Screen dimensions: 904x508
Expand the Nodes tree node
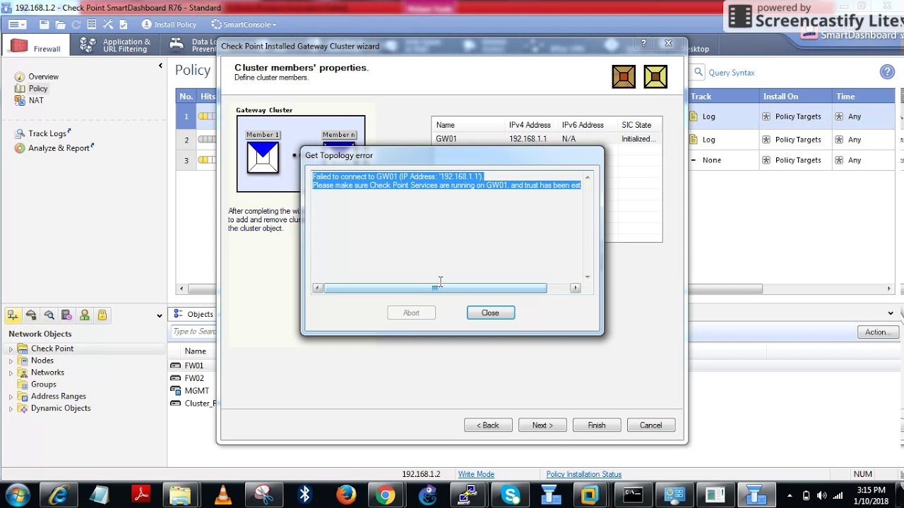pyautogui.click(x=11, y=361)
